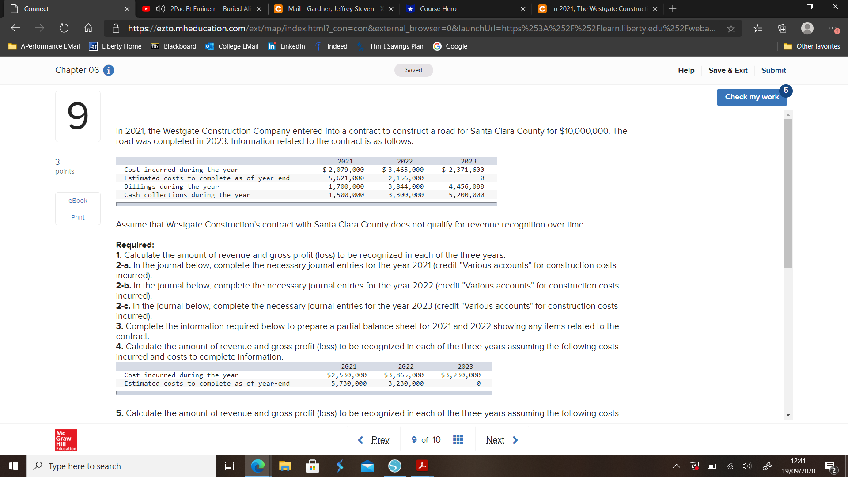Open browser collections icon
848x477 pixels.
point(782,28)
